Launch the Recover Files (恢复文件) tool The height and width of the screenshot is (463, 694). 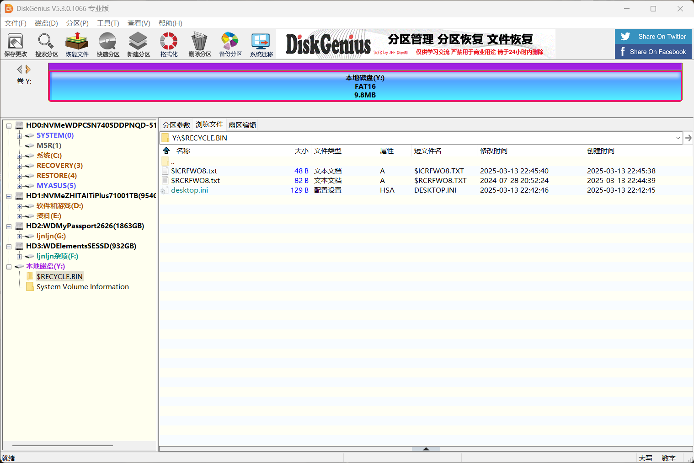click(x=77, y=44)
